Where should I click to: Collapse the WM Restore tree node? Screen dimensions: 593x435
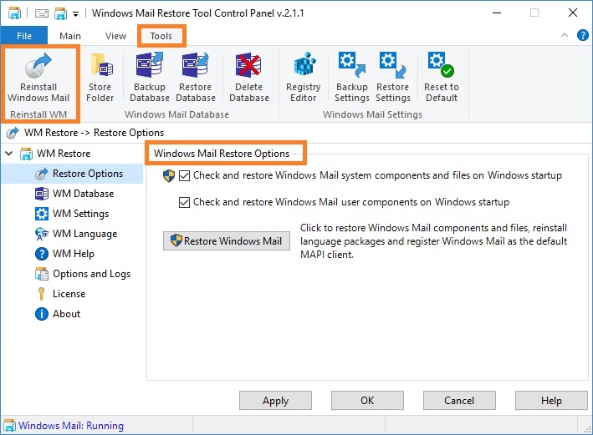coord(9,154)
